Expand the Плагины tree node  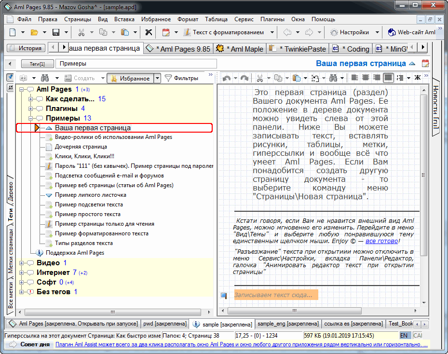click(x=30, y=109)
